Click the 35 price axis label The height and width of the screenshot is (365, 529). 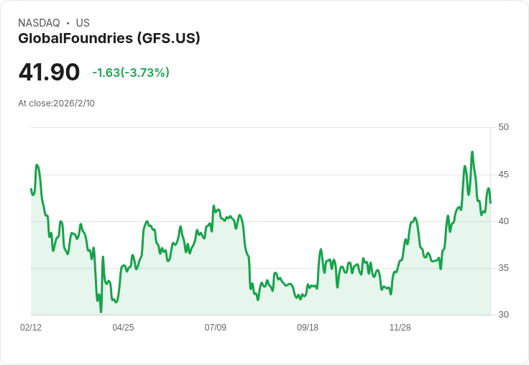point(503,268)
